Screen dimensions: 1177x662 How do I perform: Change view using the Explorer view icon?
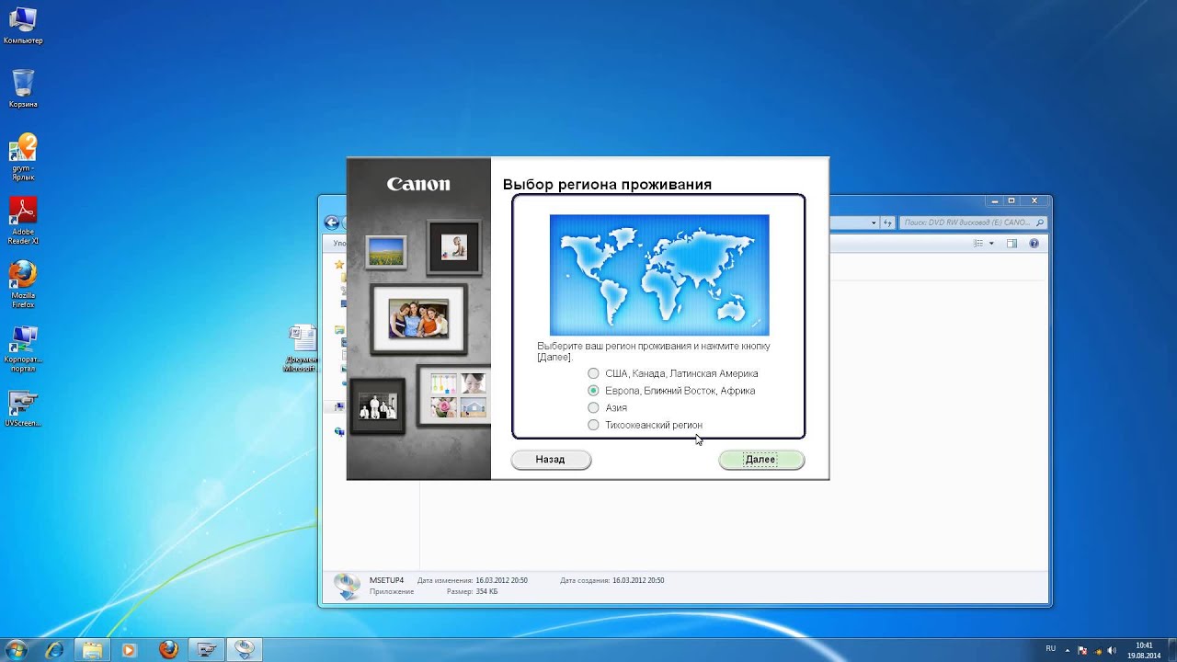tap(978, 244)
